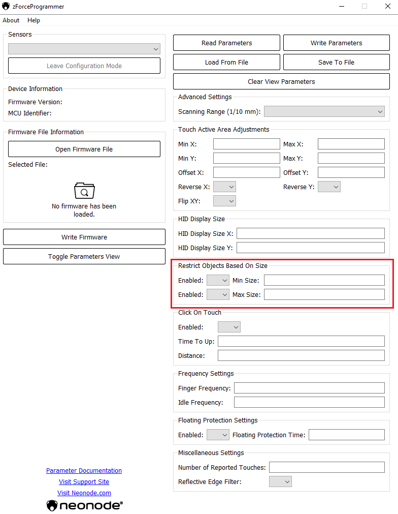Open Click On Touch Enabled dropdown
This screenshot has width=398, height=514.
pyautogui.click(x=229, y=327)
